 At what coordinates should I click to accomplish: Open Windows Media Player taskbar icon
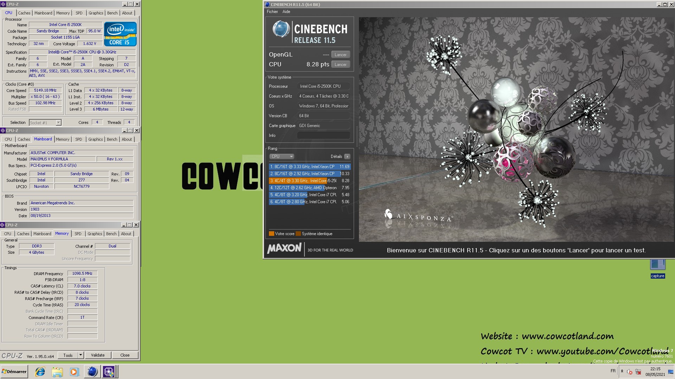click(x=74, y=372)
